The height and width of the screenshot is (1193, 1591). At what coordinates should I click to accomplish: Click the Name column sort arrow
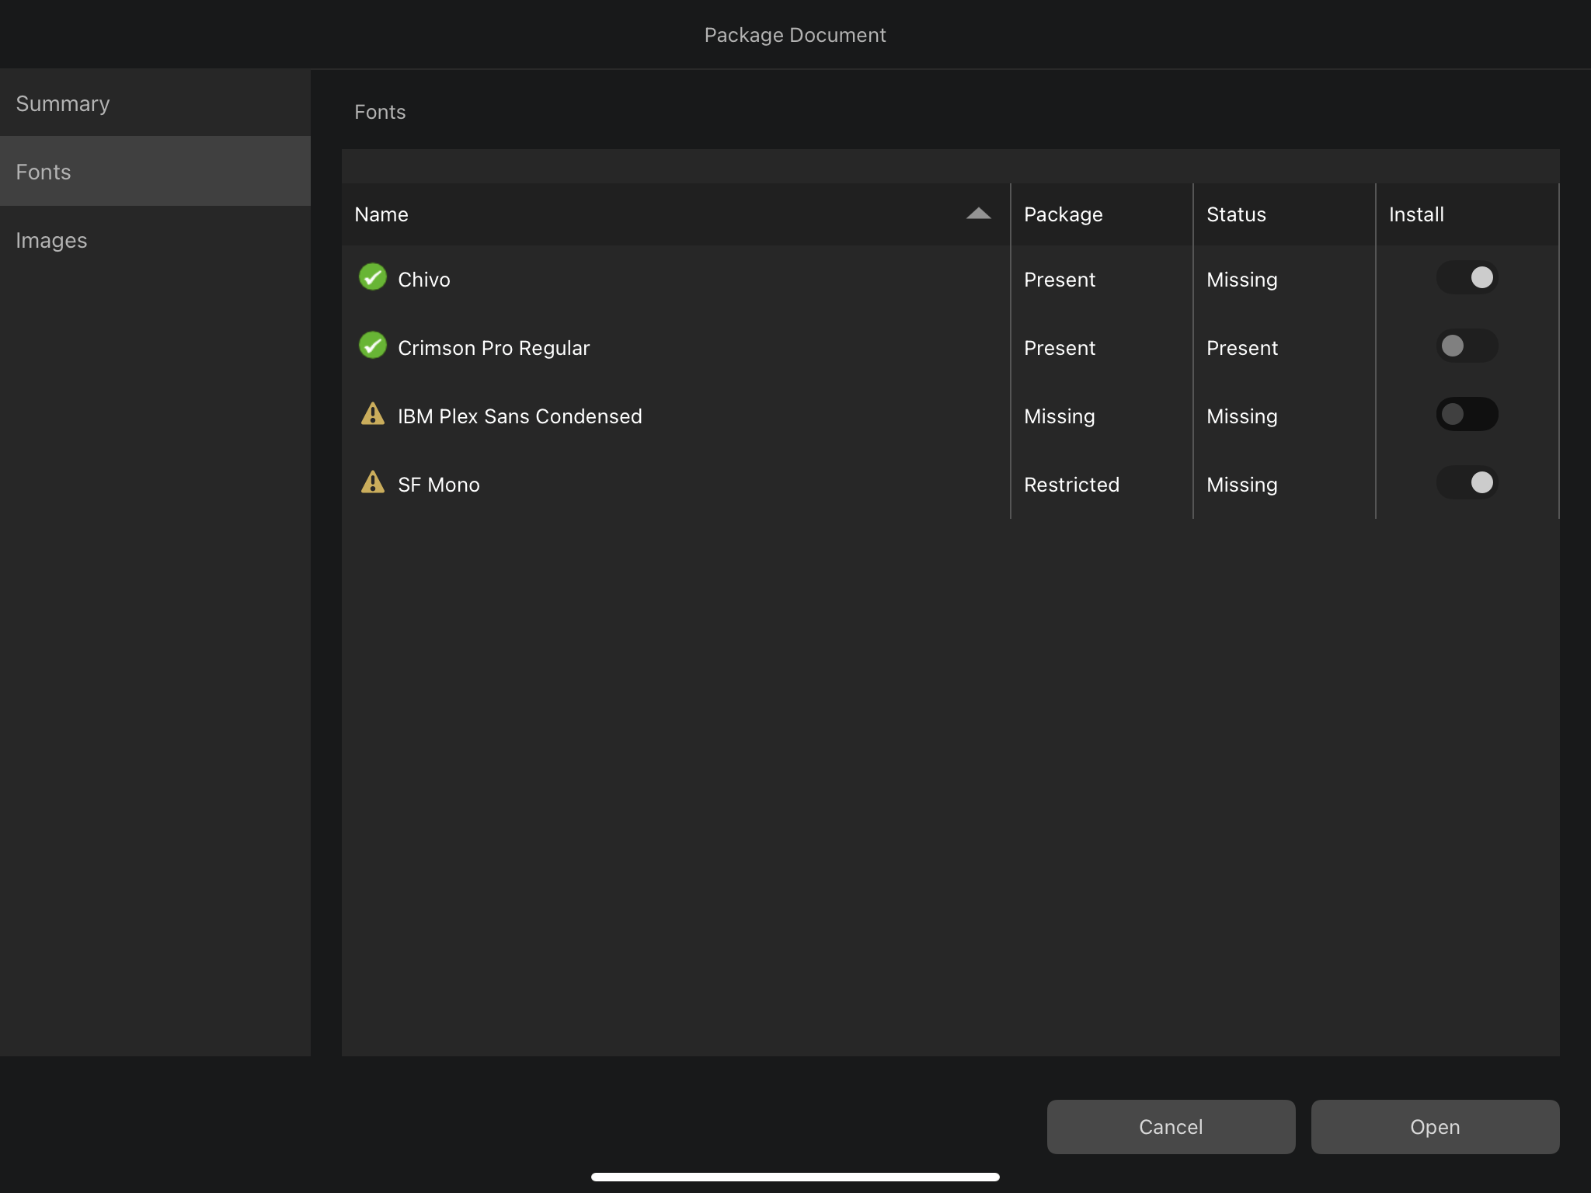[x=980, y=213]
